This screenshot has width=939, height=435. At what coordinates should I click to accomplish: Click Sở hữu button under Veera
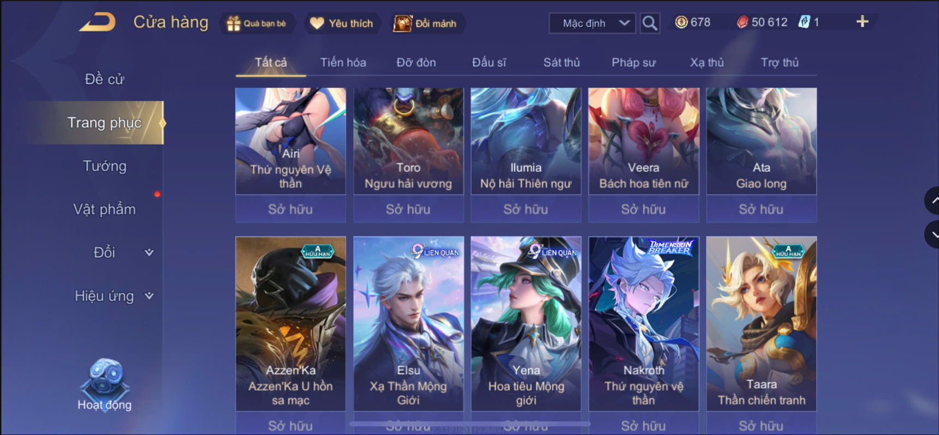tap(644, 209)
